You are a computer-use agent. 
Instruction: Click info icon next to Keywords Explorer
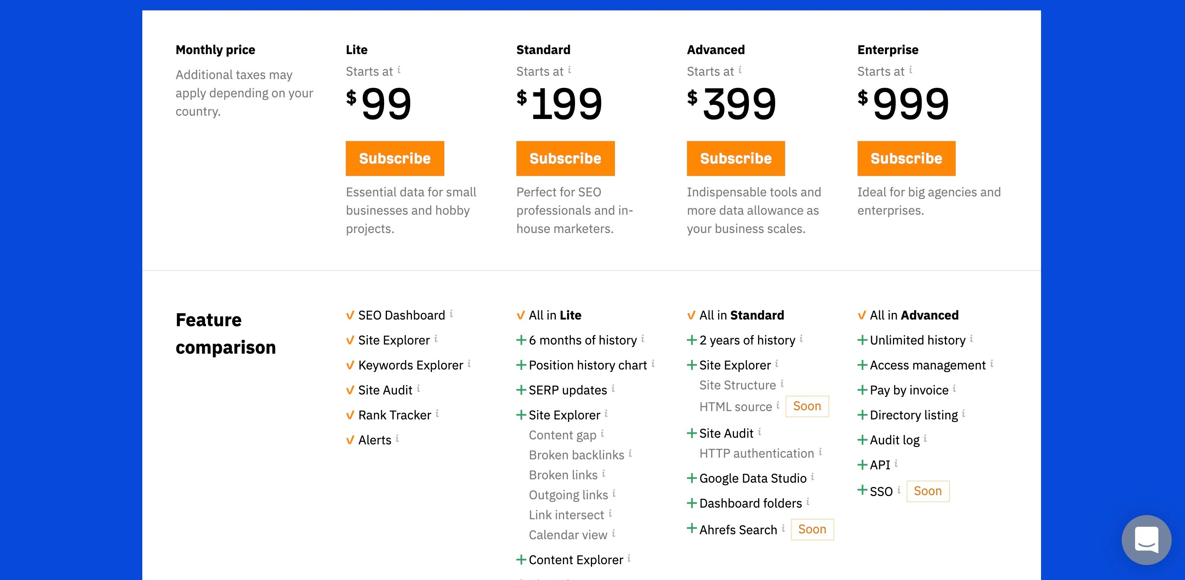coord(469,363)
